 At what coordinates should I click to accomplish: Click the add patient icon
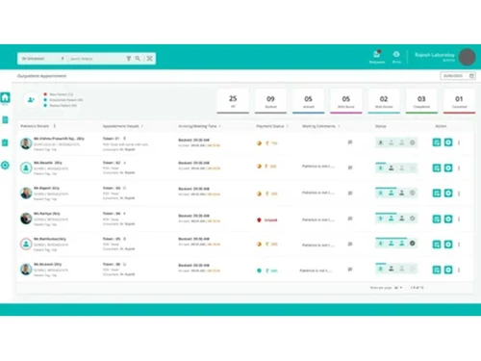pos(31,100)
